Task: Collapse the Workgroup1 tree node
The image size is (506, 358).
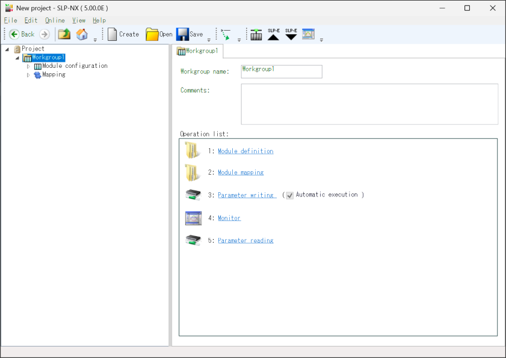Action: 17,58
